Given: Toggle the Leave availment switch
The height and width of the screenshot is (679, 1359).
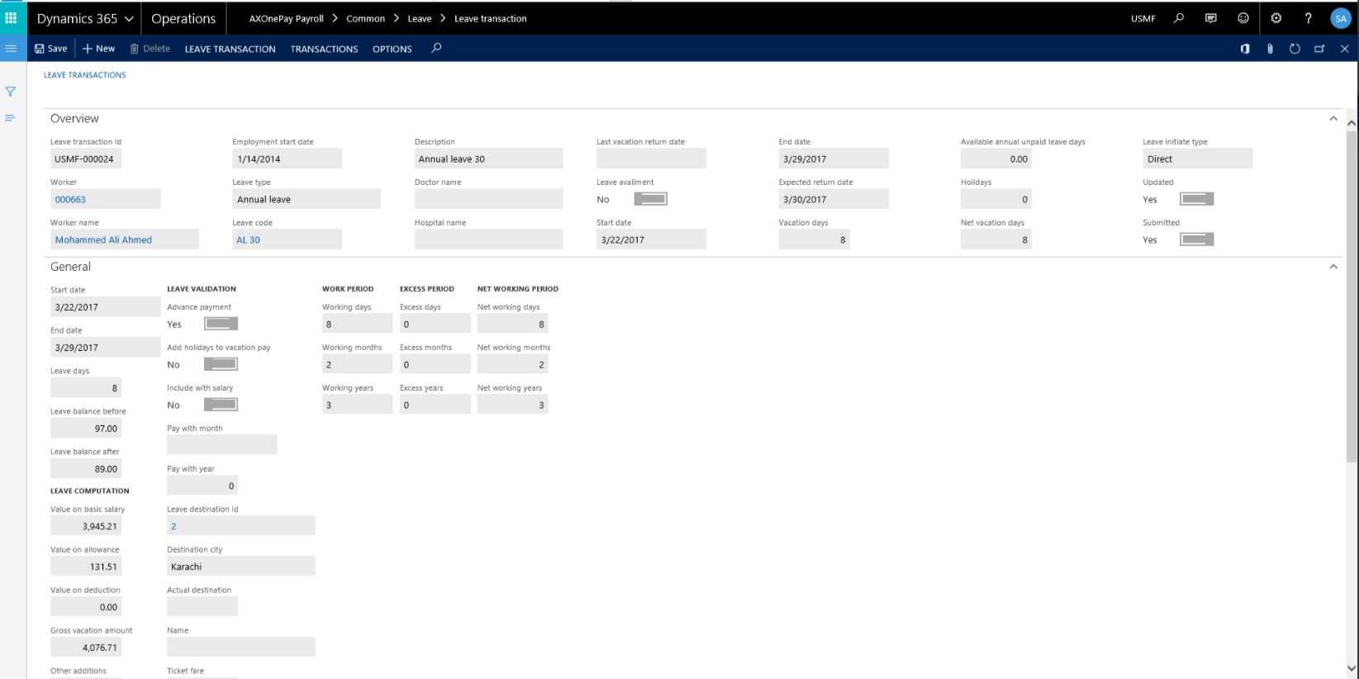Looking at the screenshot, I should click(x=650, y=199).
